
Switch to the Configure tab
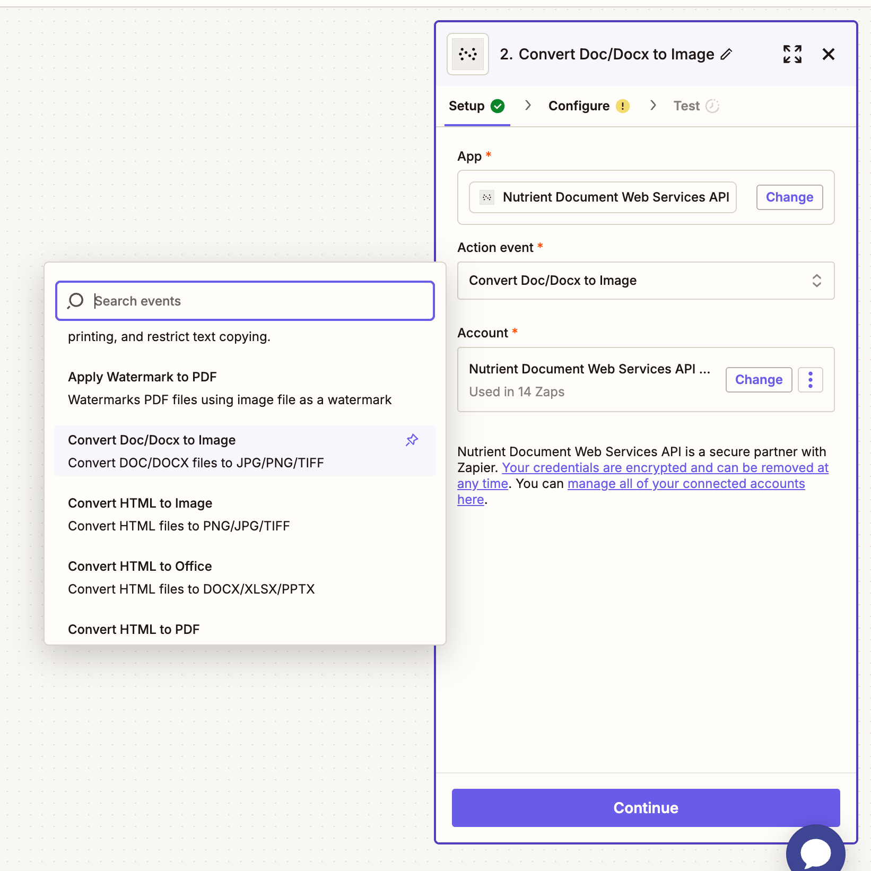589,106
